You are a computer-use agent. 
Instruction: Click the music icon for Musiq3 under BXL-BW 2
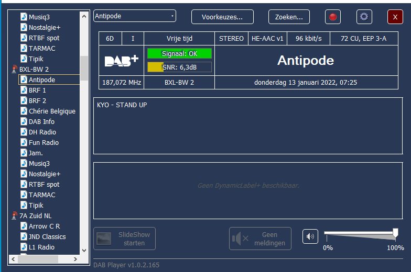click(24, 163)
